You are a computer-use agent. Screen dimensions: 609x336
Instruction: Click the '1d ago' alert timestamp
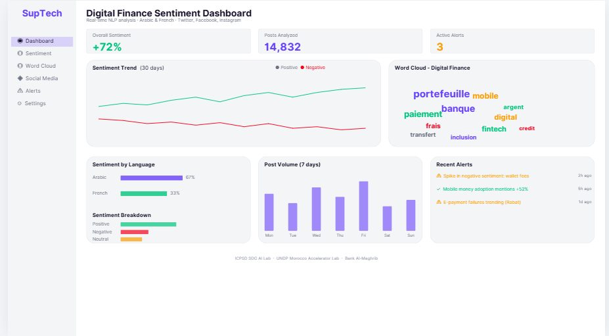click(585, 203)
